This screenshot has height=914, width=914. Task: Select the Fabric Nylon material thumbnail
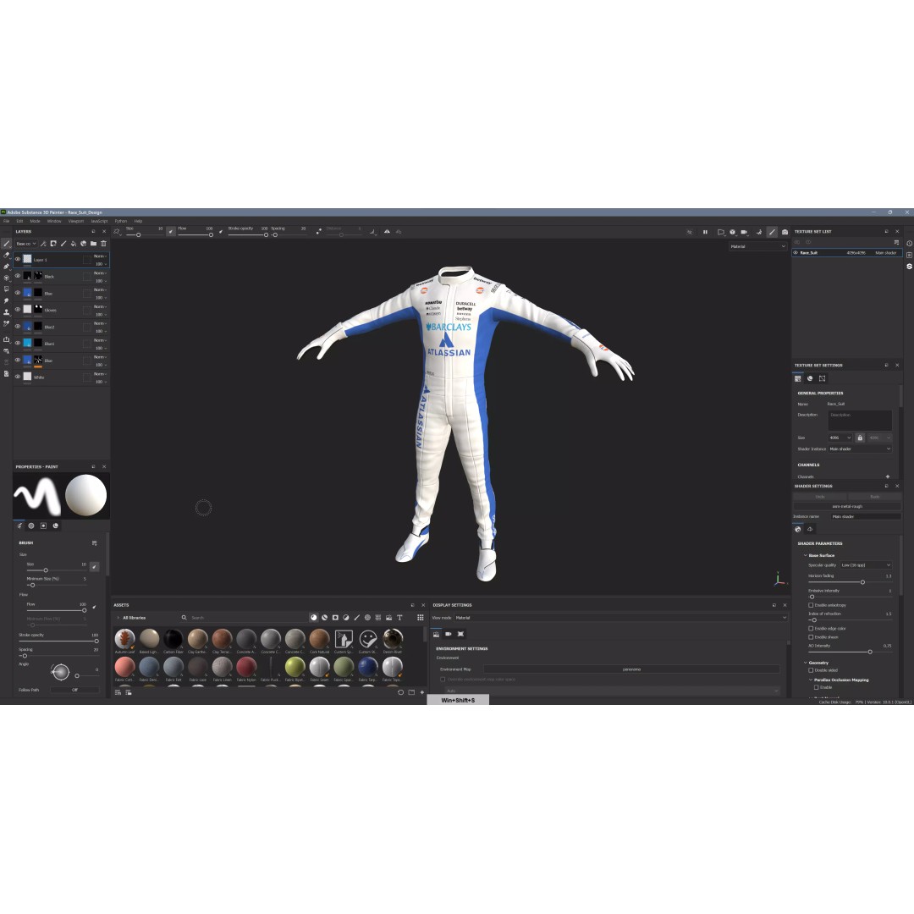click(246, 669)
